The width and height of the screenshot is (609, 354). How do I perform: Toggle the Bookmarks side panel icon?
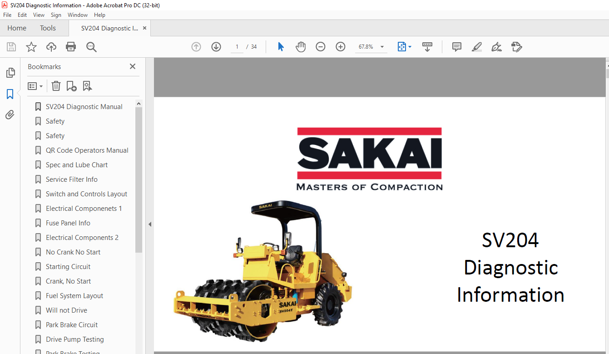tap(10, 94)
